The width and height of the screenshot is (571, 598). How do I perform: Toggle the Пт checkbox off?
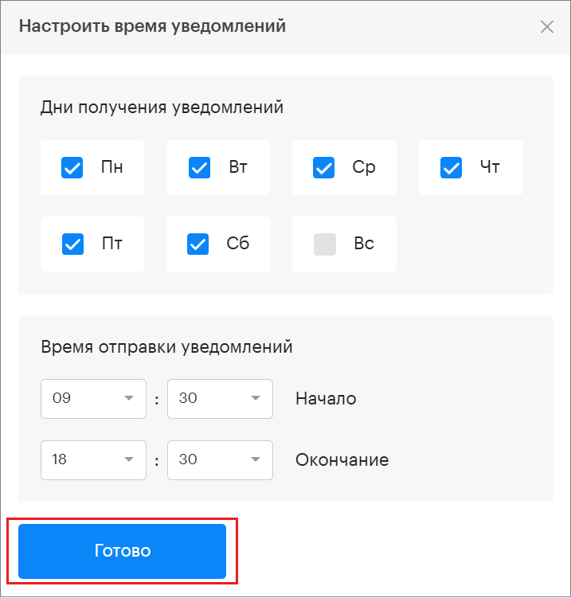pyautogui.click(x=72, y=244)
